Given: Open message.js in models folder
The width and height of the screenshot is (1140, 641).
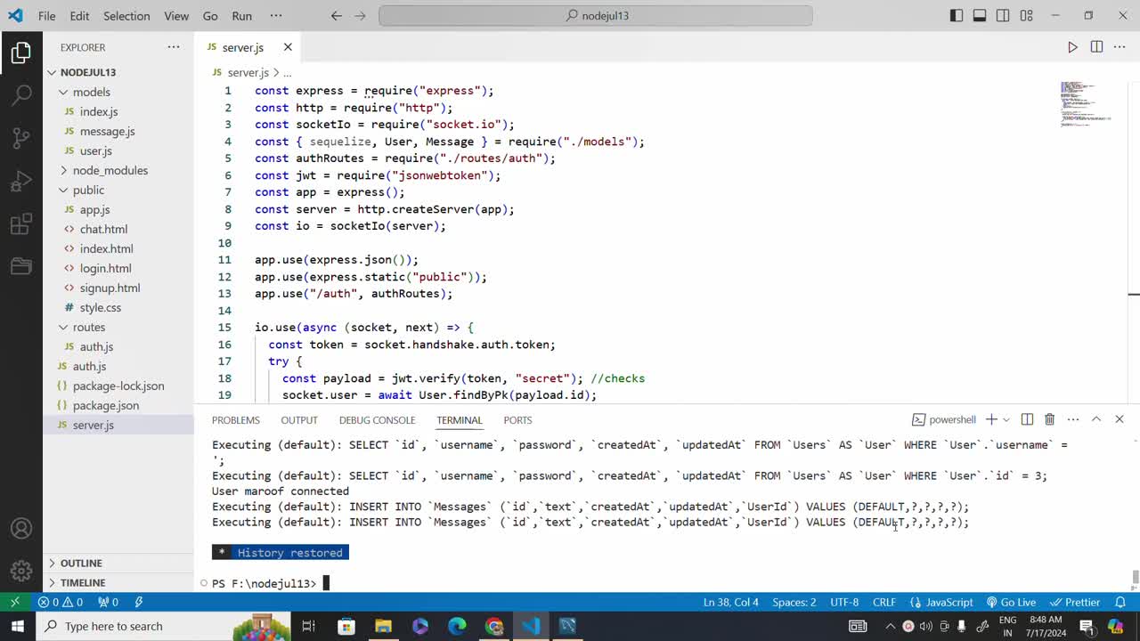Looking at the screenshot, I should (x=118, y=131).
